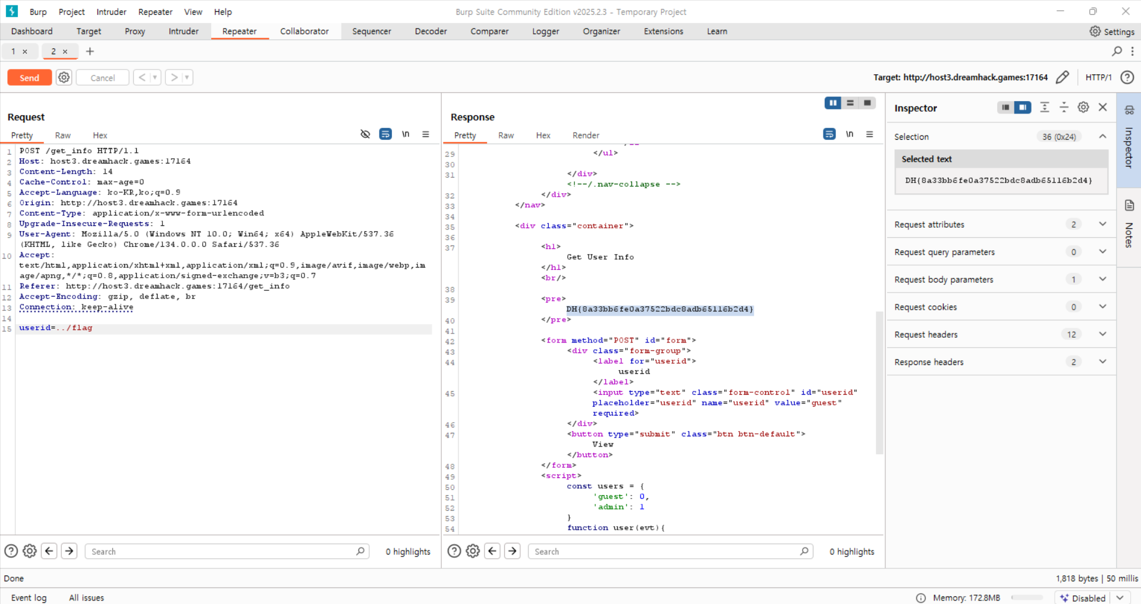Open the Sequencer tab
1141x604 pixels.
[x=372, y=31]
